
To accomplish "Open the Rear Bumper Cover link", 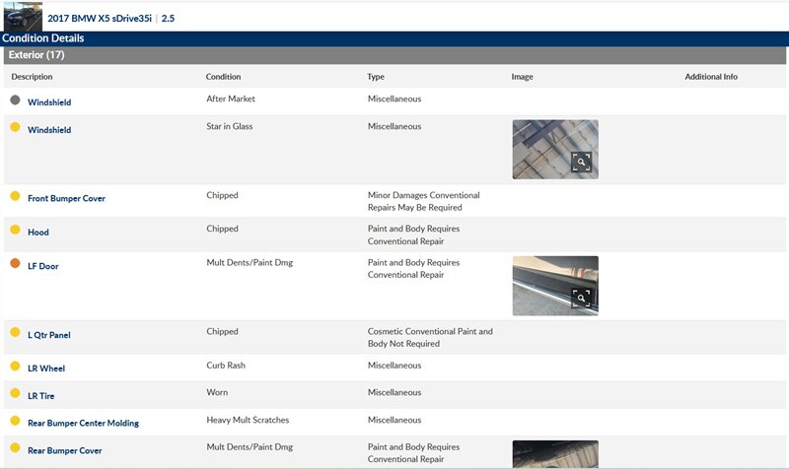I will (64, 450).
